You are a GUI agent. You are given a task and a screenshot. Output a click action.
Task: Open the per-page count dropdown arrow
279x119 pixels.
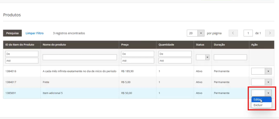[x=201, y=33]
